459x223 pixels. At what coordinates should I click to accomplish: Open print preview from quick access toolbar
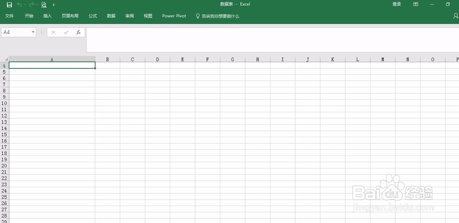[44, 5]
